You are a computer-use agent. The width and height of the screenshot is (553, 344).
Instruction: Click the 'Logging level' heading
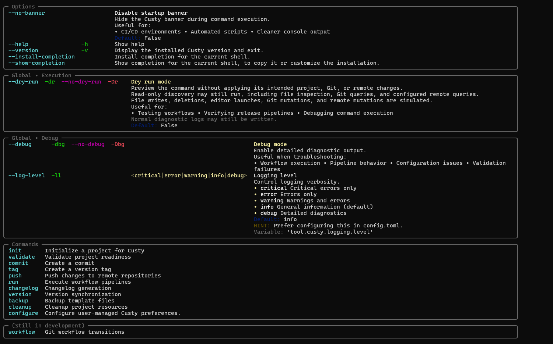[x=275, y=175]
